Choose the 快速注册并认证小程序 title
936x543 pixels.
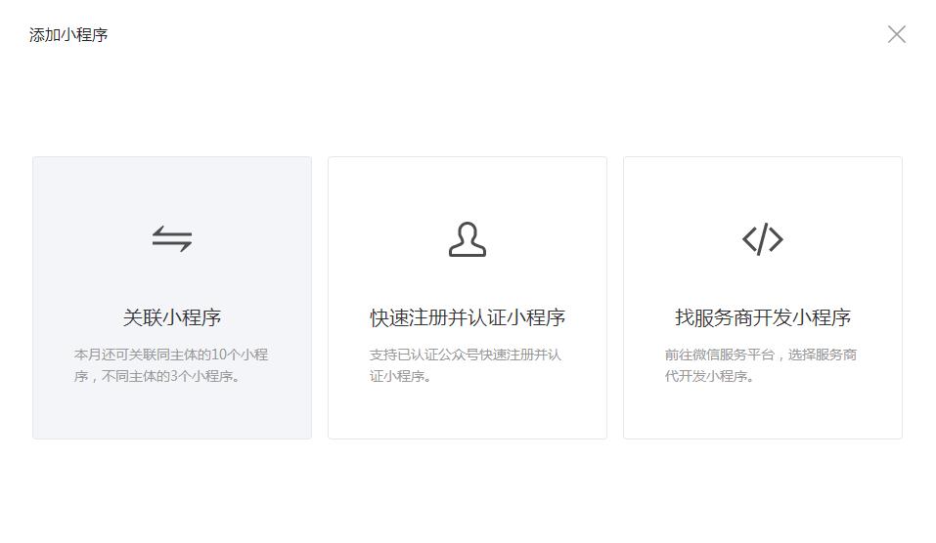[468, 317]
